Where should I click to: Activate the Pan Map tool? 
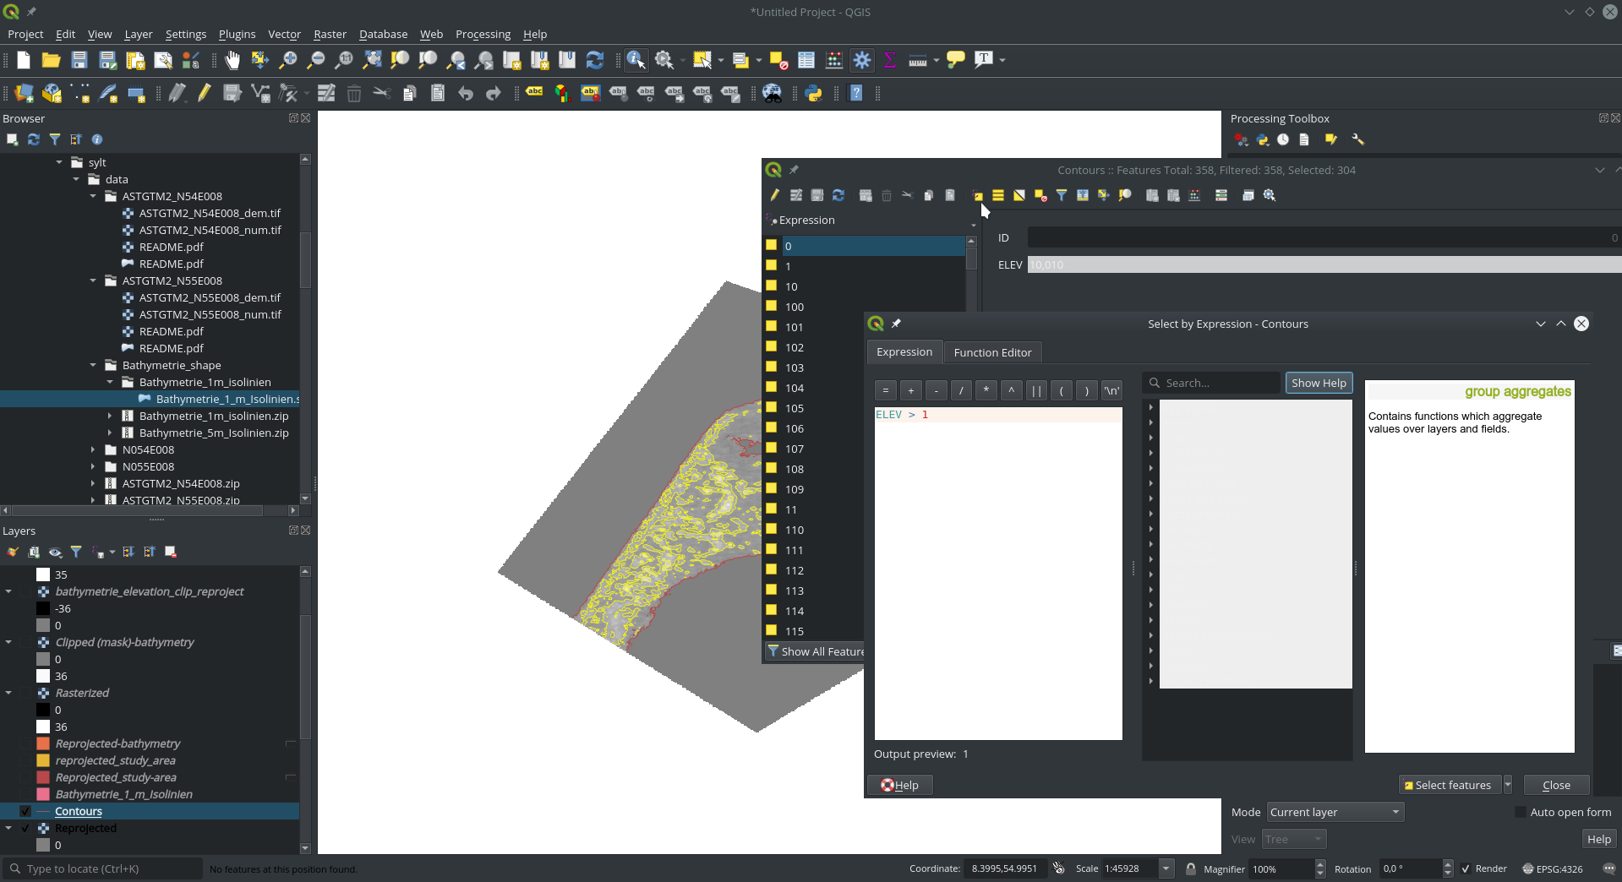(232, 60)
